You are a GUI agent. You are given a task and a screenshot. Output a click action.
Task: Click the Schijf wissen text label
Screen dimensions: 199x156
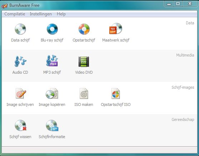pyautogui.click(x=20, y=137)
